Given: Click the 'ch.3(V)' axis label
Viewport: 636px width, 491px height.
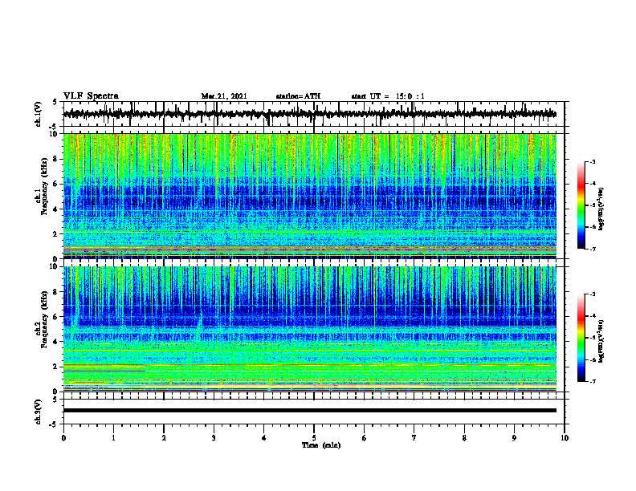Looking at the screenshot, I should (x=39, y=412).
